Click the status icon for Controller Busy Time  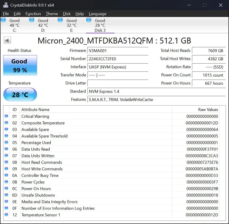[x=6, y=175]
